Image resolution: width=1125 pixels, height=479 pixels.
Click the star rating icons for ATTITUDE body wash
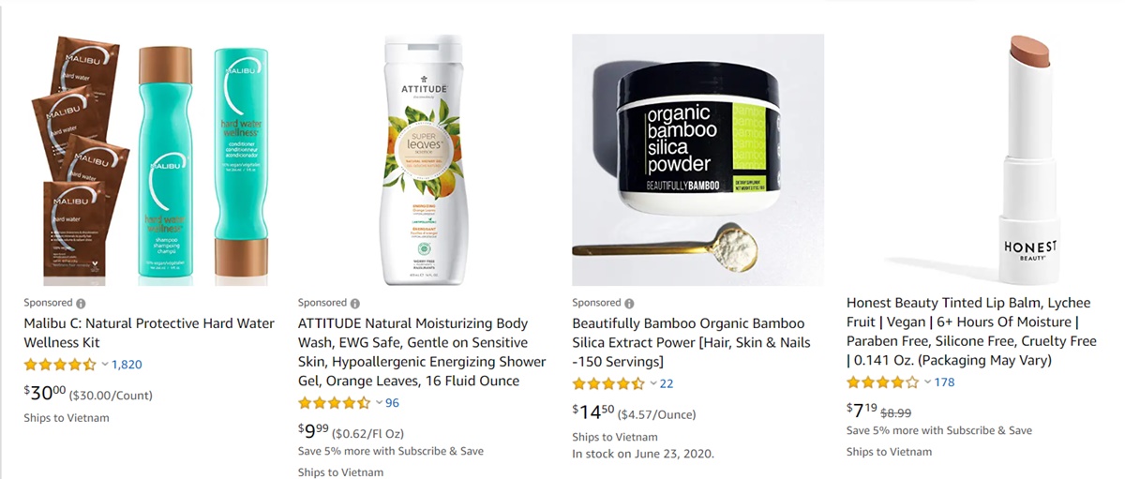point(334,403)
